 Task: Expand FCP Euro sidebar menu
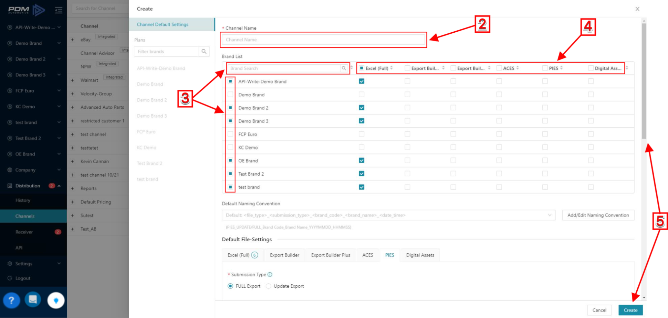pyautogui.click(x=59, y=91)
